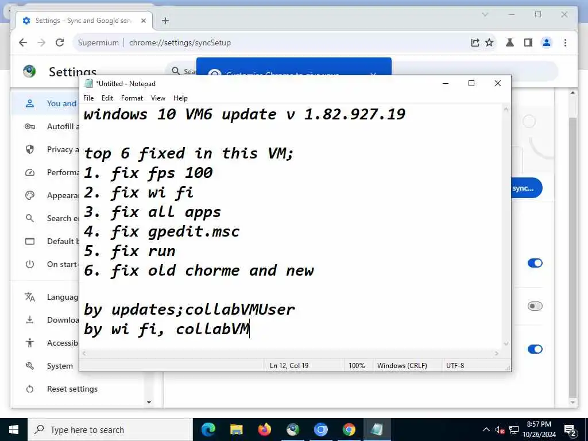Open Downloads settings section
This screenshot has width=588, height=441.
[45, 320]
